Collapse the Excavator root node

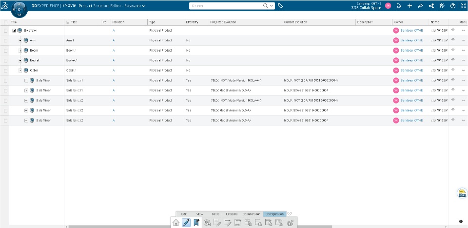(14, 30)
